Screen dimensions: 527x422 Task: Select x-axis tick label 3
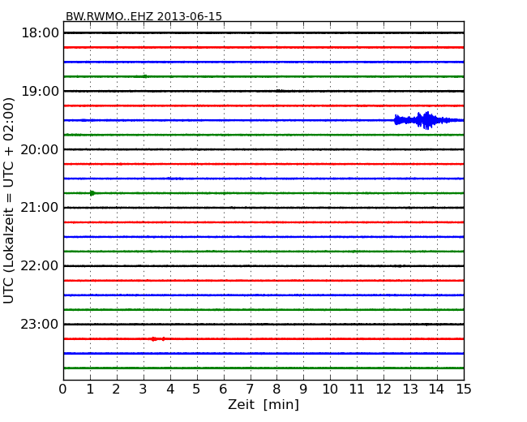point(144,390)
